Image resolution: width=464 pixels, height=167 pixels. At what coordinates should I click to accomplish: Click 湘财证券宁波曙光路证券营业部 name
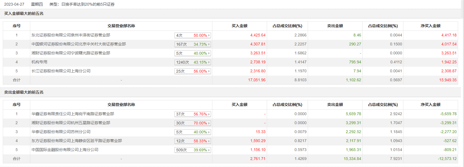click(71, 53)
